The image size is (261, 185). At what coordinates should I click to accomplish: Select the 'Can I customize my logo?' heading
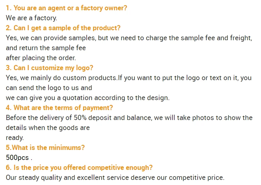49,68
